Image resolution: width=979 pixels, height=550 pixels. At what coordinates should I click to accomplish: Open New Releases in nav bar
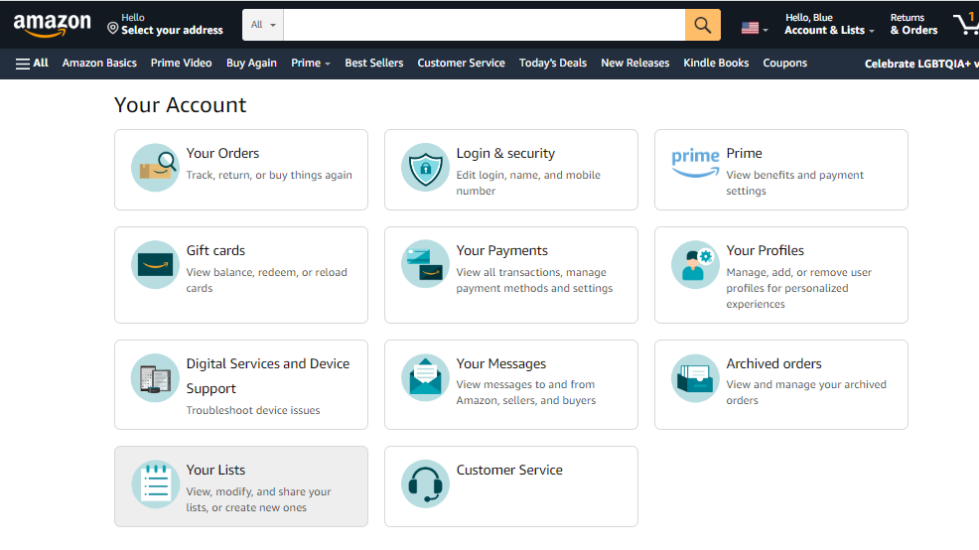coord(635,64)
